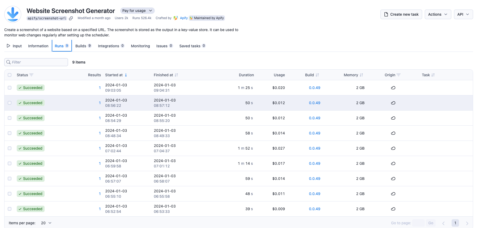Check the run started at 06:57:07
This screenshot has width=480, height=228.
pyautogui.click(x=10, y=179)
